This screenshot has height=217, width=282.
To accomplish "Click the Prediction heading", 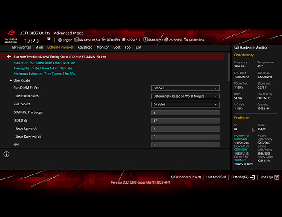I will tap(242, 118).
